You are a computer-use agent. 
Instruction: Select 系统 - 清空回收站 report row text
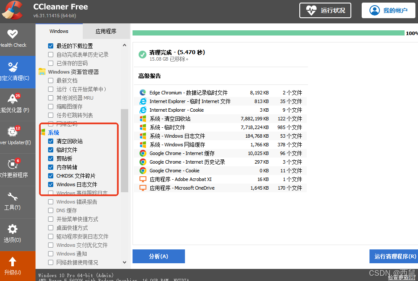170,119
